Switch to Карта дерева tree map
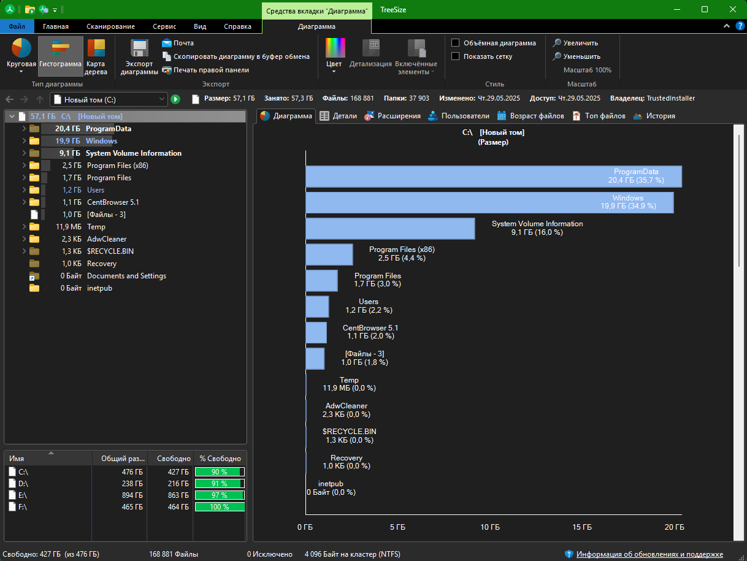The height and width of the screenshot is (561, 747). point(96,56)
